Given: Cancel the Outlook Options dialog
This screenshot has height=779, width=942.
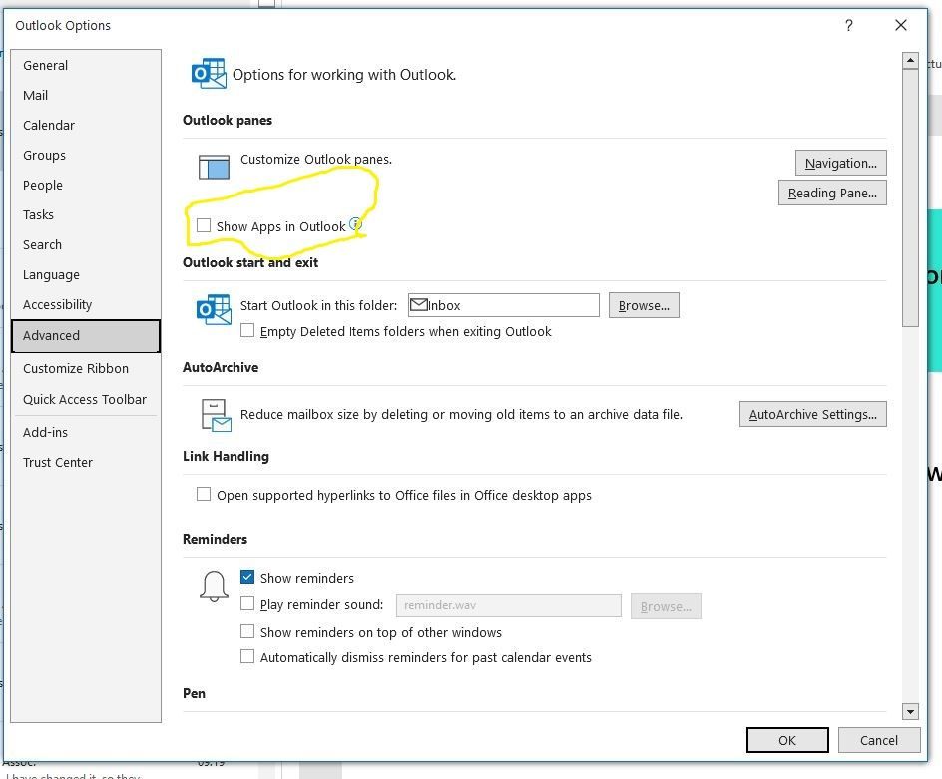Looking at the screenshot, I should [879, 740].
